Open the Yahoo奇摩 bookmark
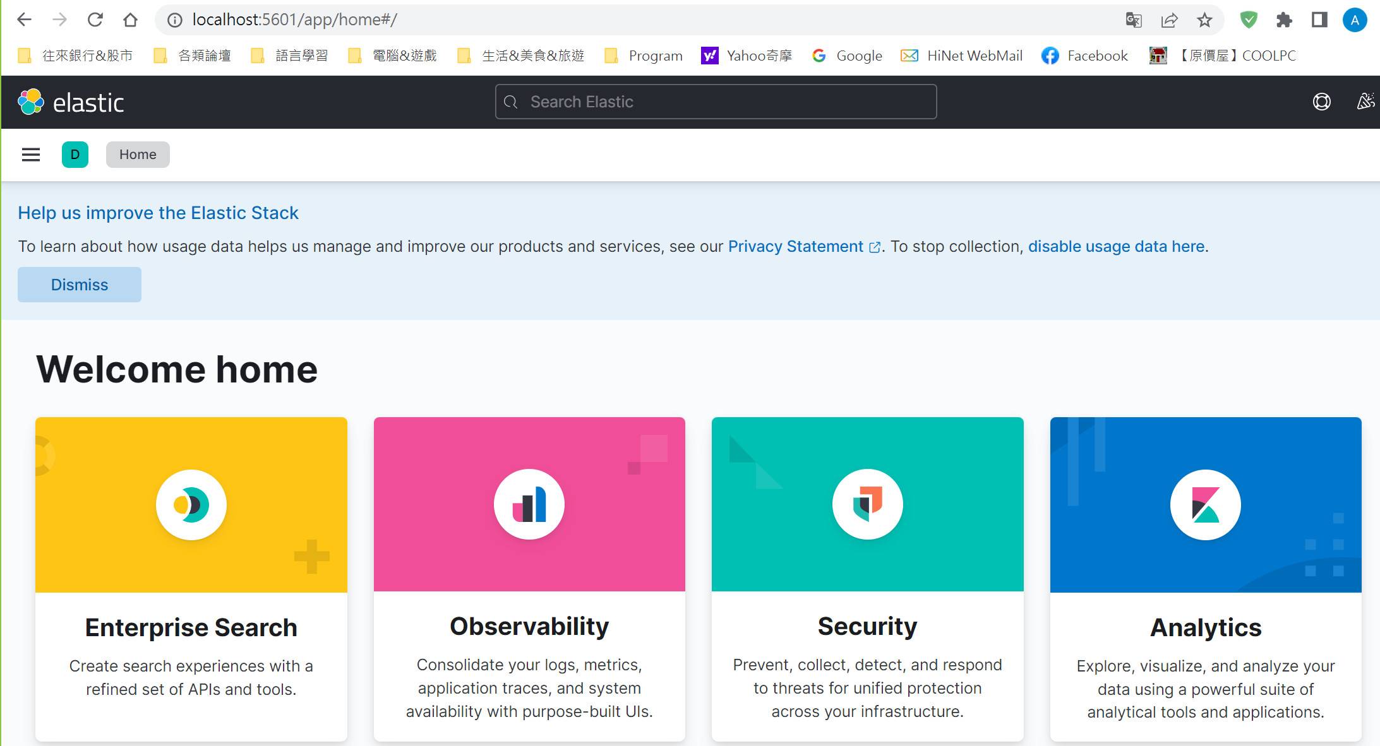 tap(747, 56)
